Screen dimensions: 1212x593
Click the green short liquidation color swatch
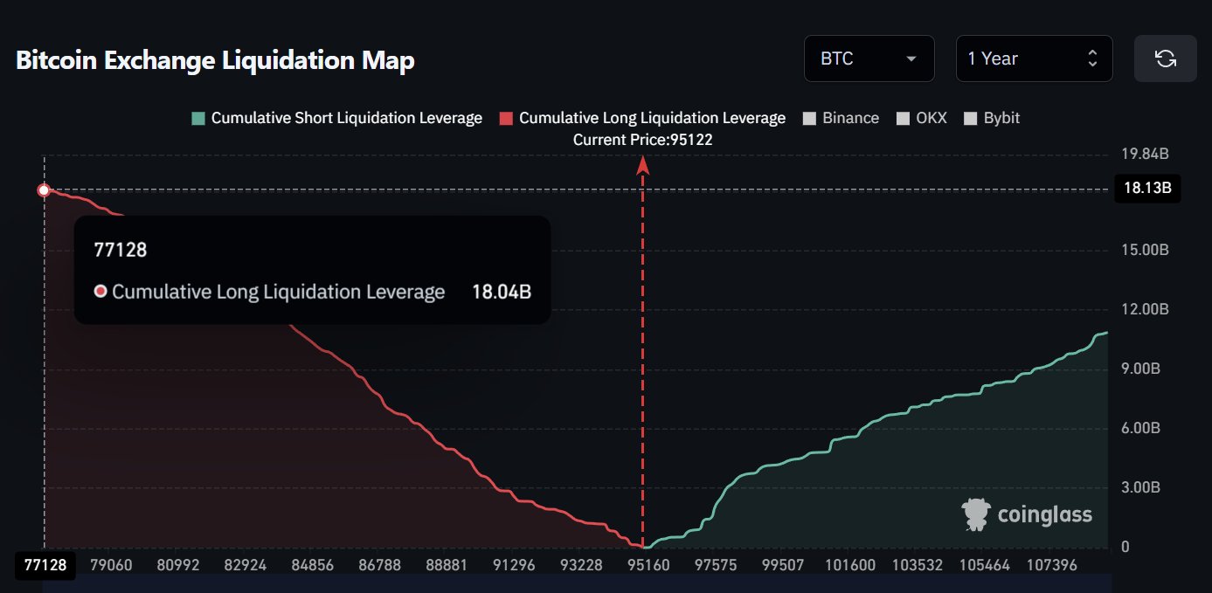pos(200,118)
